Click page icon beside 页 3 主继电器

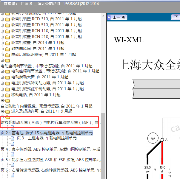click(13, 138)
